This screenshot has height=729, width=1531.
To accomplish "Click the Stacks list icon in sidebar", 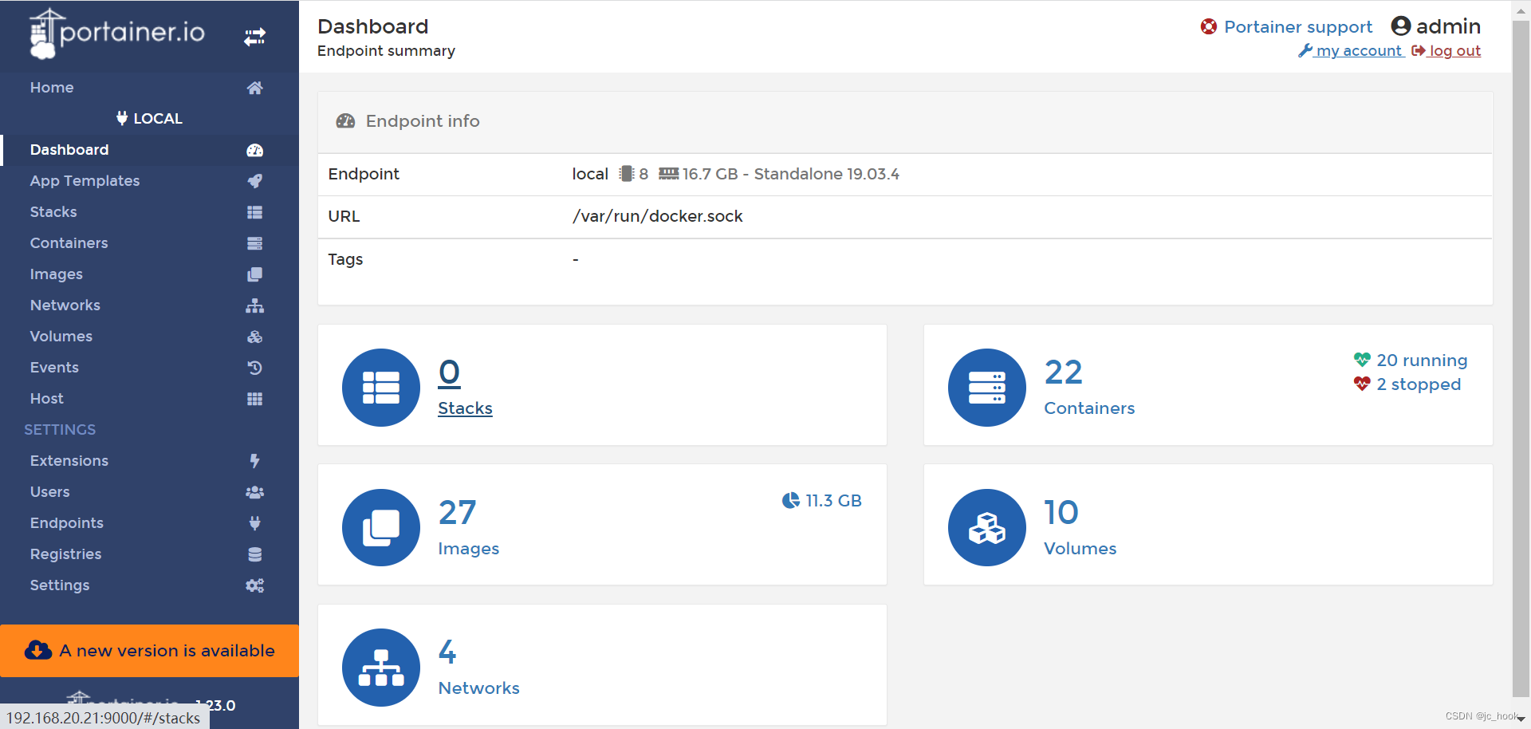I will coord(254,212).
